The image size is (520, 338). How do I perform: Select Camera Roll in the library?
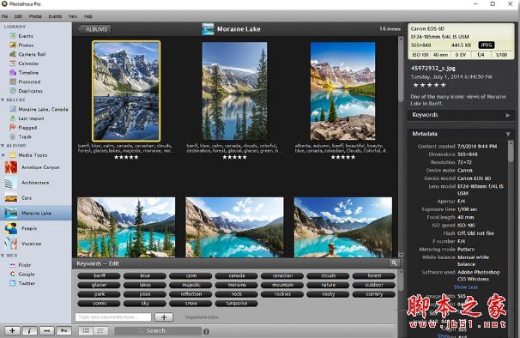pos(32,54)
